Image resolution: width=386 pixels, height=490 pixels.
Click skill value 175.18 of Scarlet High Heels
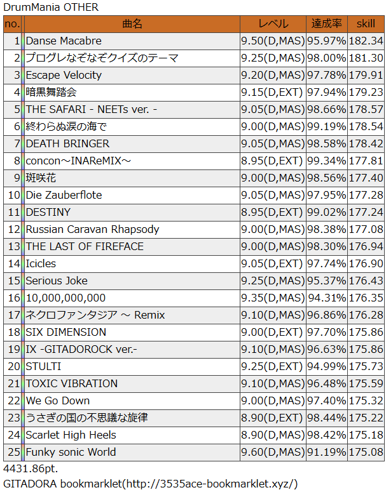tap(366, 435)
